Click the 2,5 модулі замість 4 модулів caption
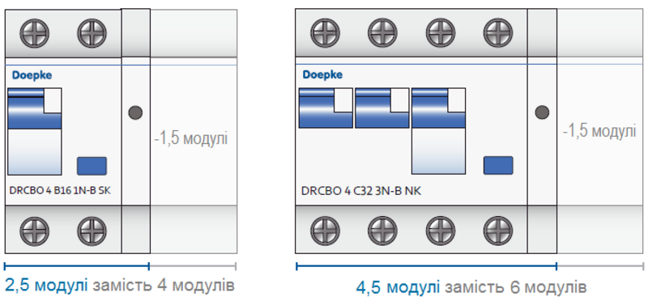The image size is (648, 301). pos(120,285)
